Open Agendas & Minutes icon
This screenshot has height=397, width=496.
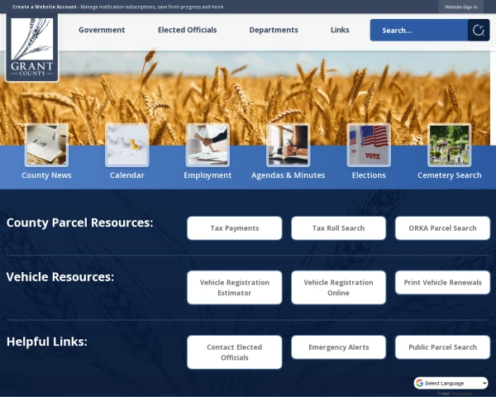pyautogui.click(x=288, y=146)
